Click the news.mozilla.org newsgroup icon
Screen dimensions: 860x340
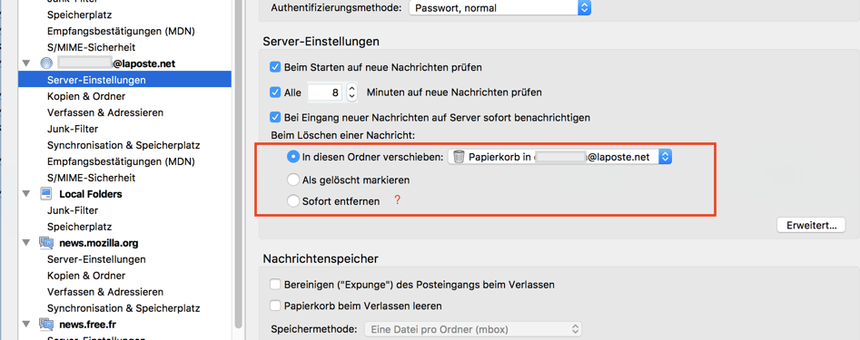click(x=46, y=243)
